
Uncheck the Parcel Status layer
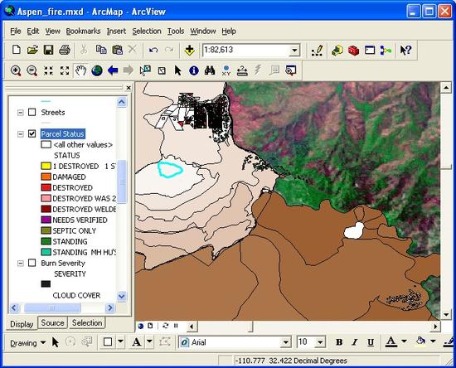click(32, 133)
